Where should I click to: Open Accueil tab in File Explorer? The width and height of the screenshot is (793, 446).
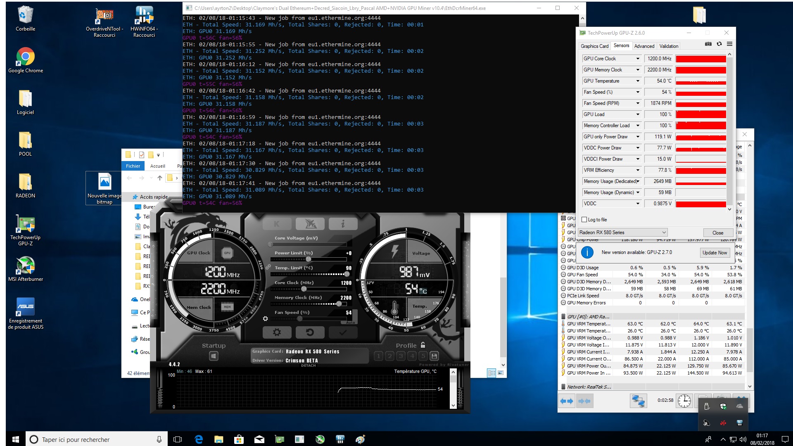pos(158,166)
